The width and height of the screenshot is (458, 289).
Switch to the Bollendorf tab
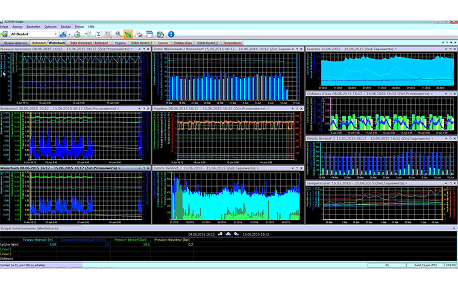click(x=39, y=43)
